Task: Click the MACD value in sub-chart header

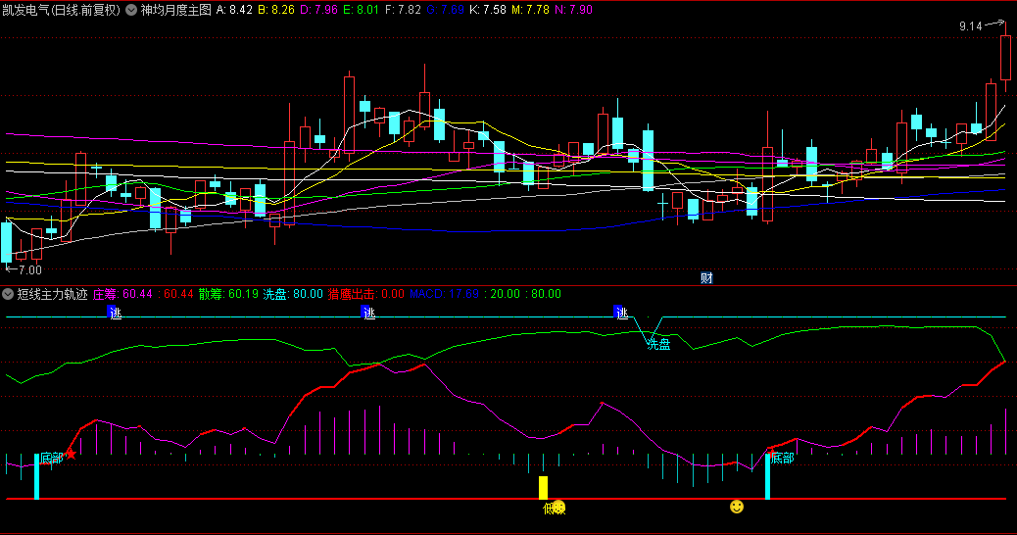Action: (427, 293)
